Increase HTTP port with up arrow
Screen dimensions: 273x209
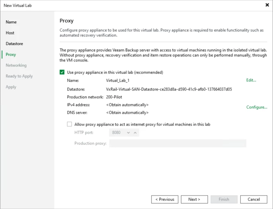[136, 133]
